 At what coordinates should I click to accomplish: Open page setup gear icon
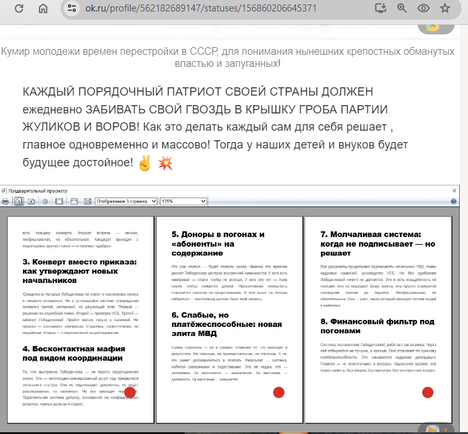(x=45, y=201)
